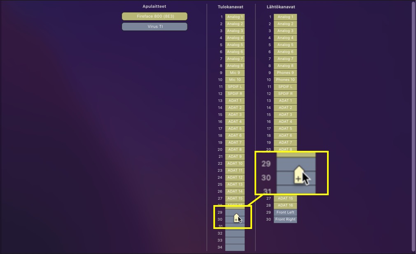Select the Virus TI device
This screenshot has height=254, width=416.
154,27
